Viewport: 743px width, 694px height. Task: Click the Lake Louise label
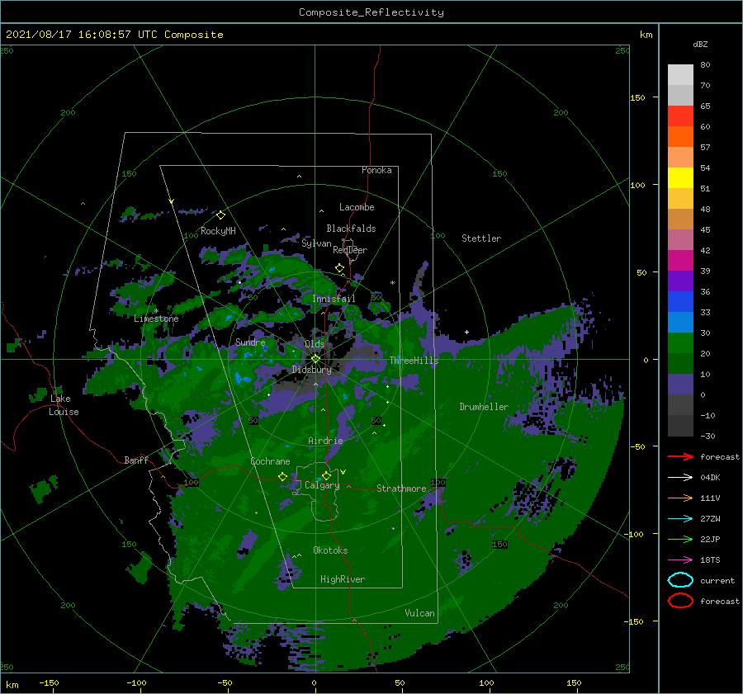click(x=64, y=405)
